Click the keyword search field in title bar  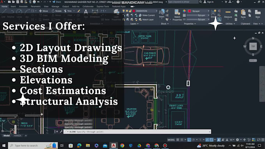(x=183, y=2)
